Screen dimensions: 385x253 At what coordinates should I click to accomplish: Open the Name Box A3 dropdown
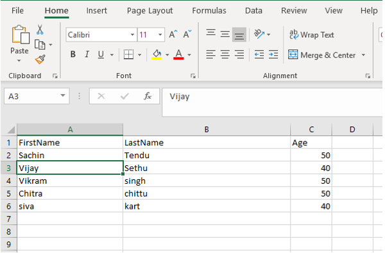coord(63,95)
